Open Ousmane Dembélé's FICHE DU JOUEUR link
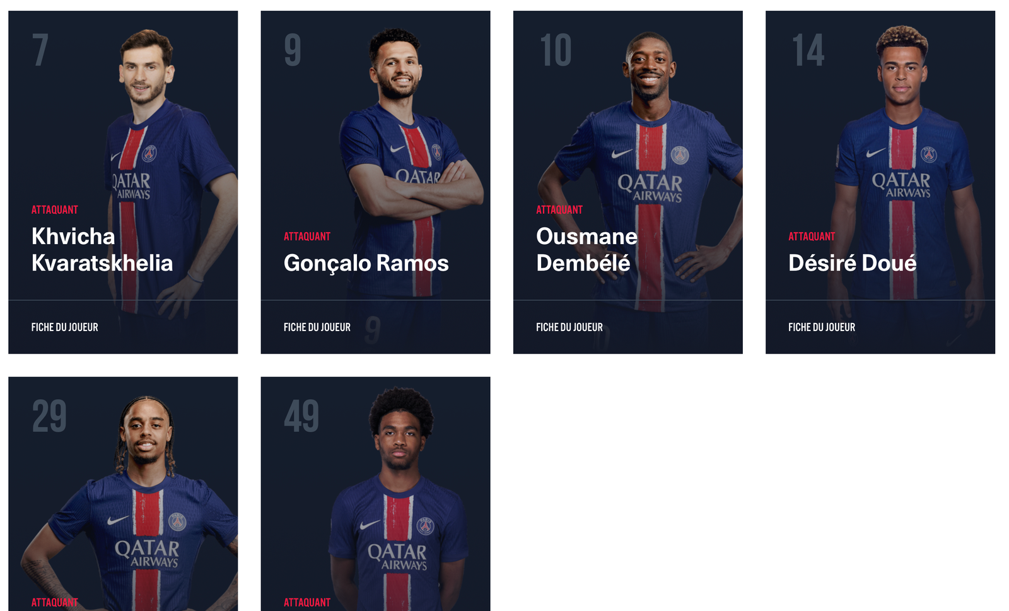The image size is (1009, 611). pyautogui.click(x=569, y=327)
